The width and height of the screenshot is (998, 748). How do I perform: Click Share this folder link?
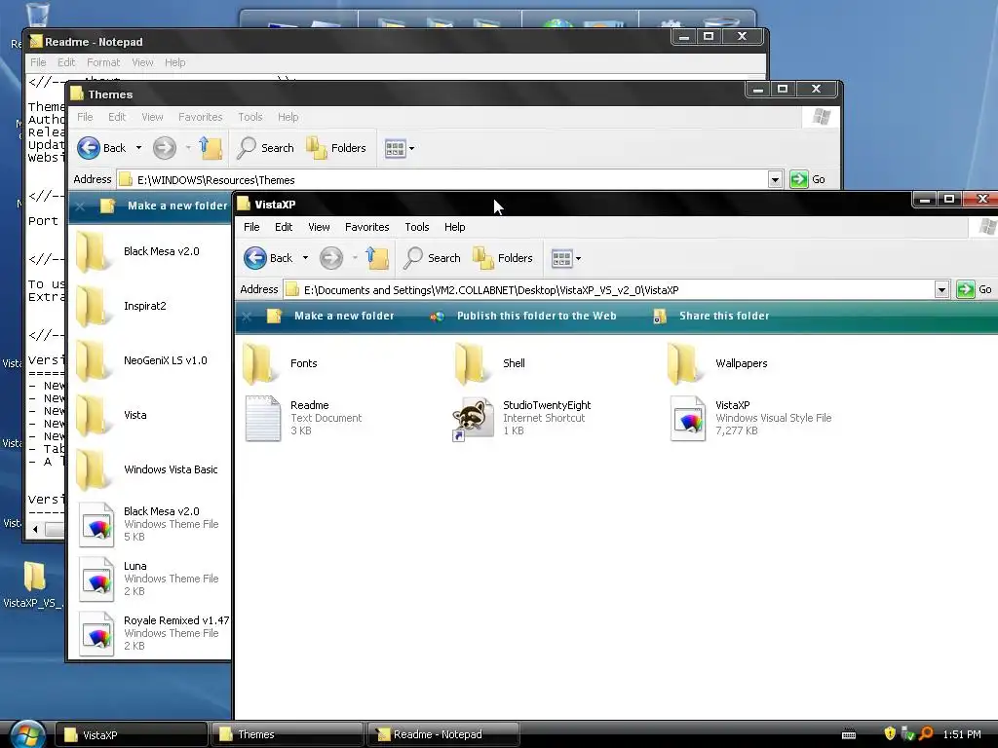(710, 317)
